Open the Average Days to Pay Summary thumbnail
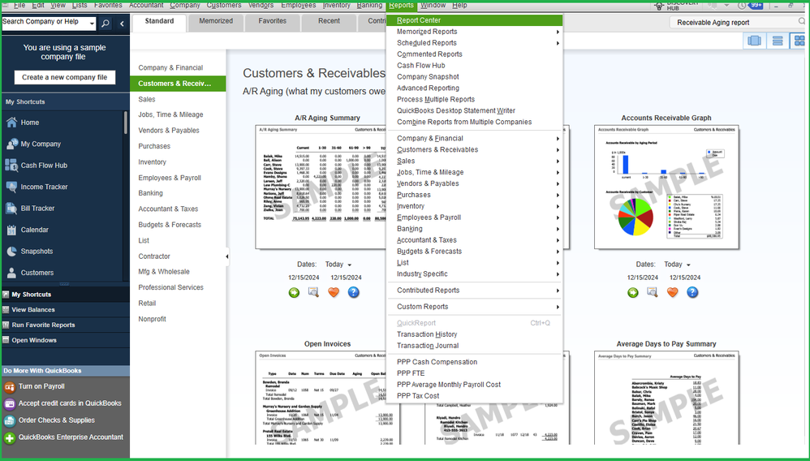 666,398
